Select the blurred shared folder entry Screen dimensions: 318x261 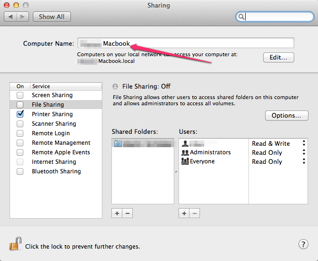[143, 143]
